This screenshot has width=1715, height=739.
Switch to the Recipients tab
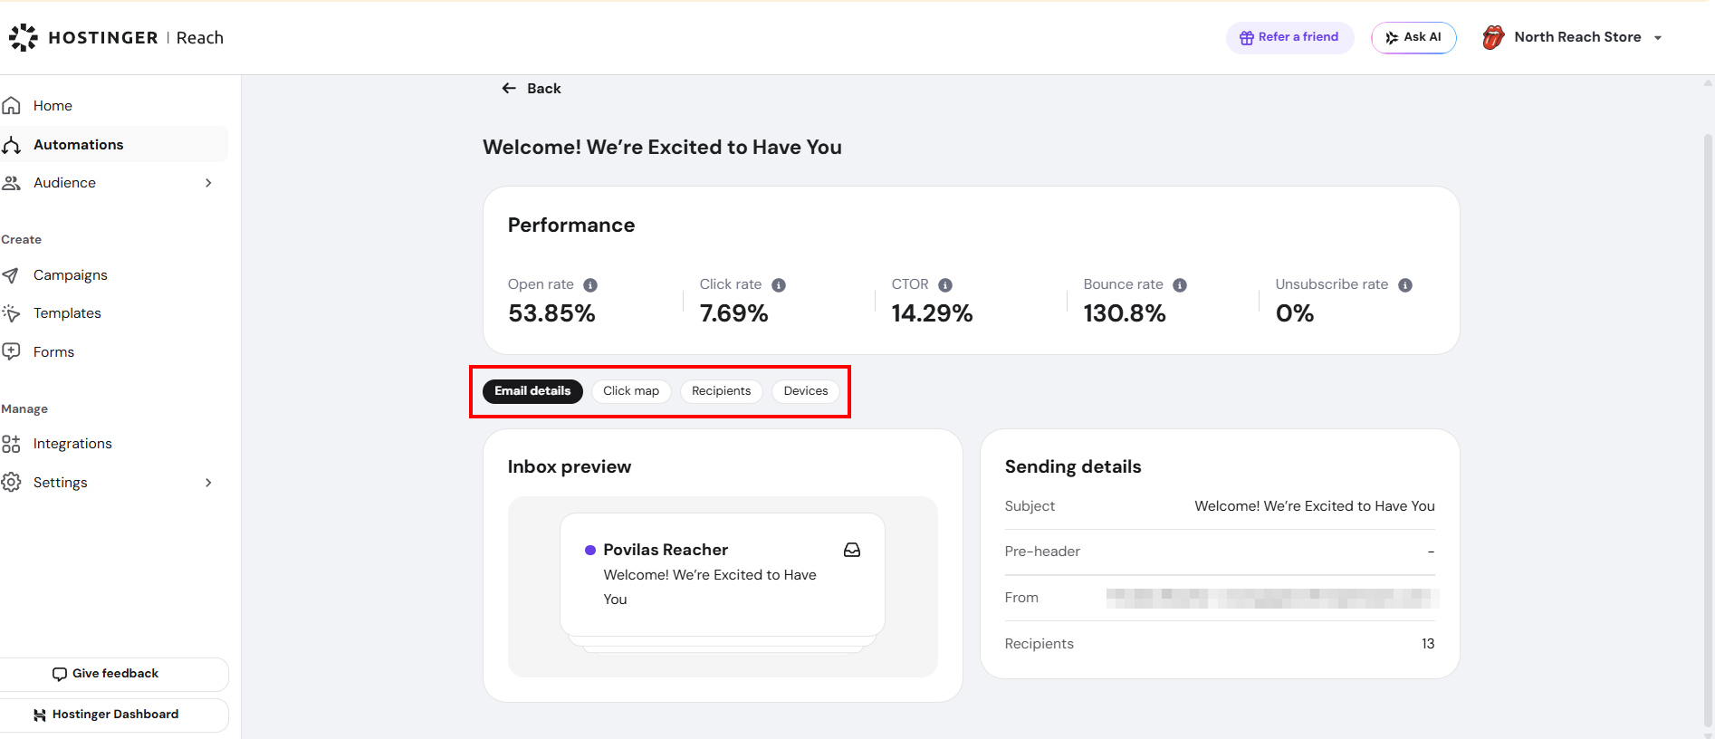(721, 391)
